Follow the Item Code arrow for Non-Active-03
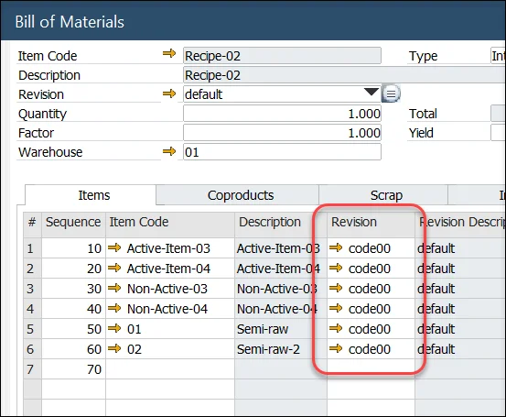Screen dimensions: 506x417 (x=114, y=288)
